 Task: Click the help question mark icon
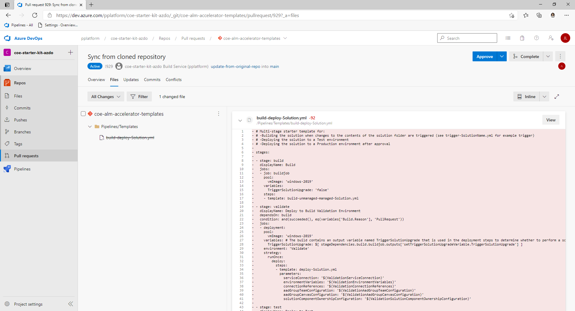(536, 38)
